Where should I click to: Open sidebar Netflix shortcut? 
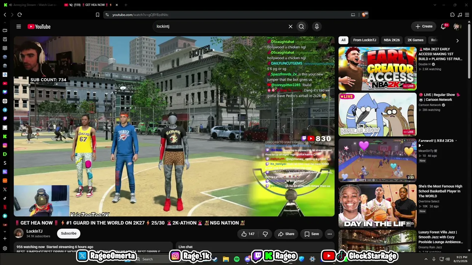click(5, 207)
